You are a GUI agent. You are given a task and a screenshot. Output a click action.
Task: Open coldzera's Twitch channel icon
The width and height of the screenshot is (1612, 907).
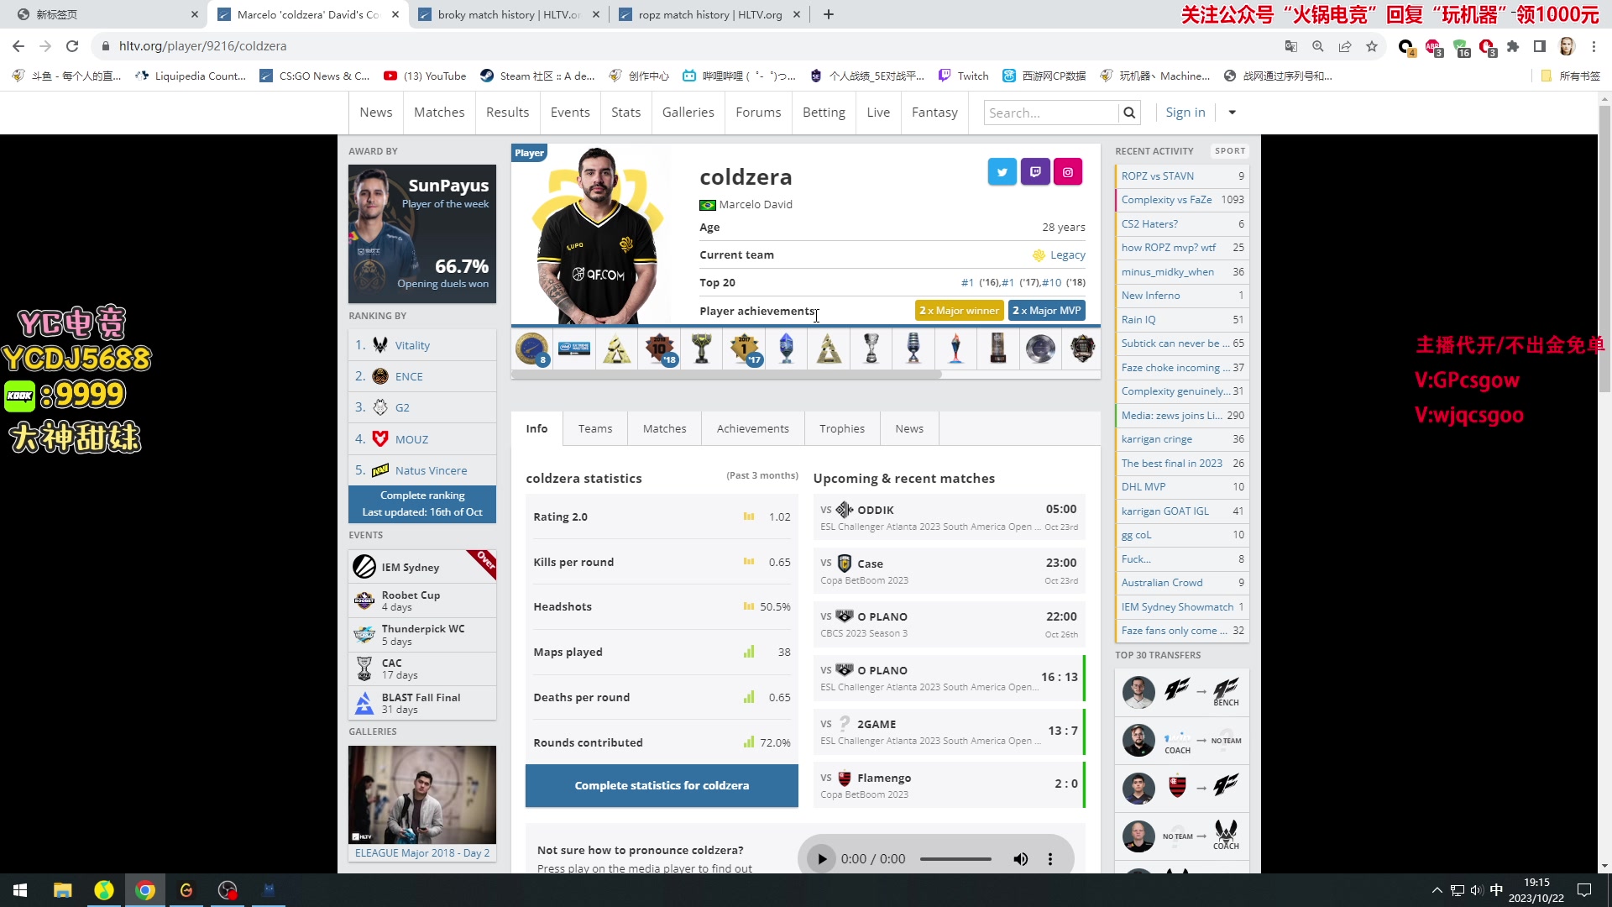tap(1035, 172)
